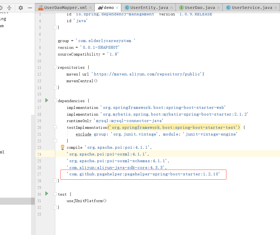Fold the dependencies block
This screenshot has width=280, height=235.
coord(55,101)
